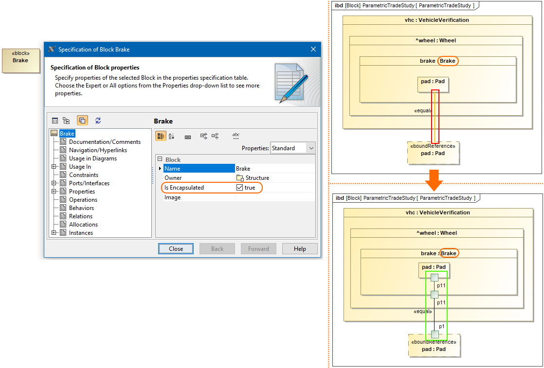The width and height of the screenshot is (544, 368).
Task: Select the list view icon above the Brake tree
Action: [x=55, y=120]
